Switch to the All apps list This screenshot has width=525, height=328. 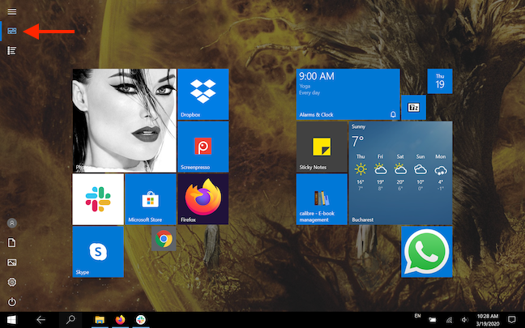pos(11,50)
